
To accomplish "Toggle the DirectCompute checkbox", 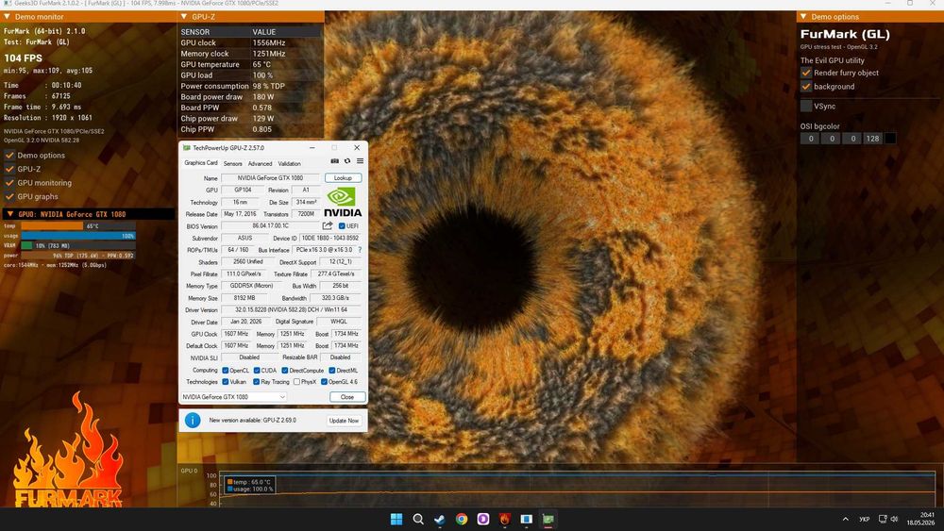I will tap(285, 371).
